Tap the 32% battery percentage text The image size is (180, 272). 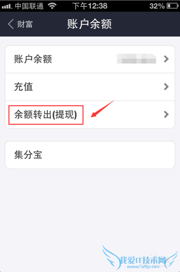[x=157, y=6]
